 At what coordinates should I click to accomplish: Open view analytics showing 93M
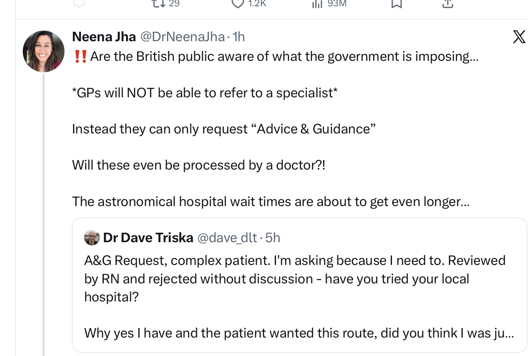(317, 4)
